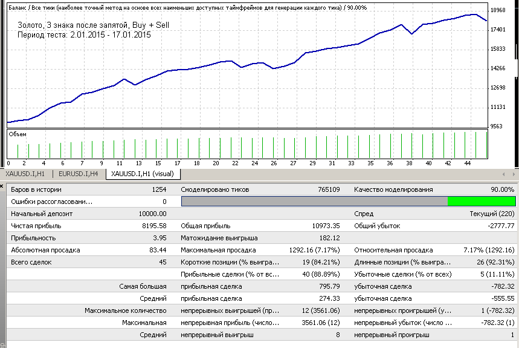Click the average profit trade value 274.33
519x348 pixels.
[x=329, y=298]
